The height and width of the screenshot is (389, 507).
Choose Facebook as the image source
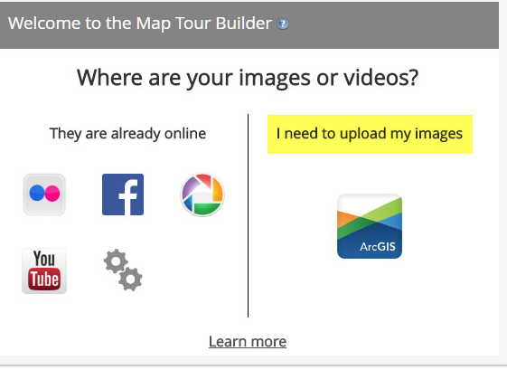tap(123, 194)
